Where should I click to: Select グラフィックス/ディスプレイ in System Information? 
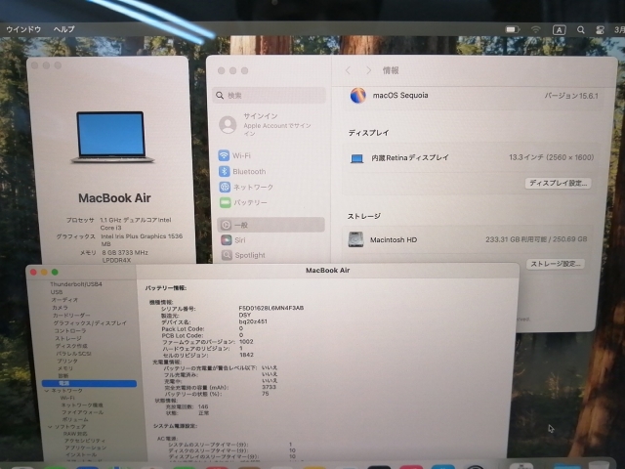coord(90,322)
